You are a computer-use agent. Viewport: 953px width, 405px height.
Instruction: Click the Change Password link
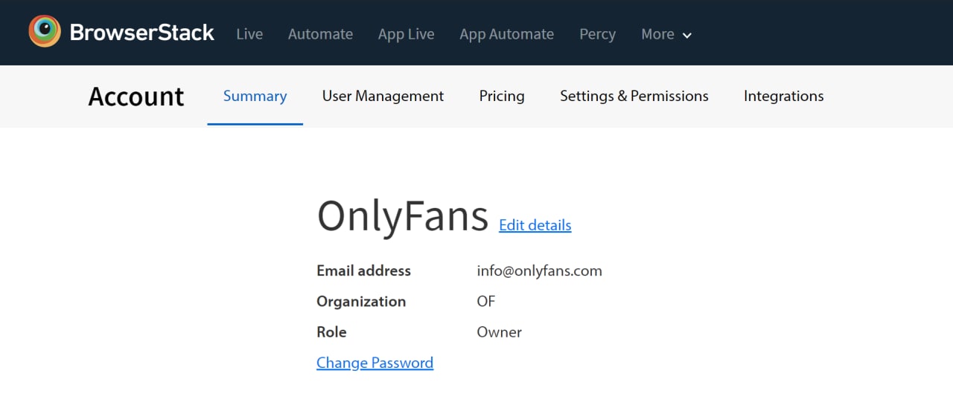(x=374, y=363)
